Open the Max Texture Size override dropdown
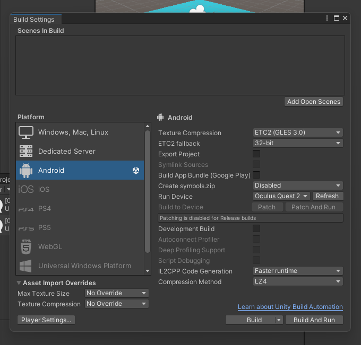The width and height of the screenshot is (361, 345). pos(117,293)
